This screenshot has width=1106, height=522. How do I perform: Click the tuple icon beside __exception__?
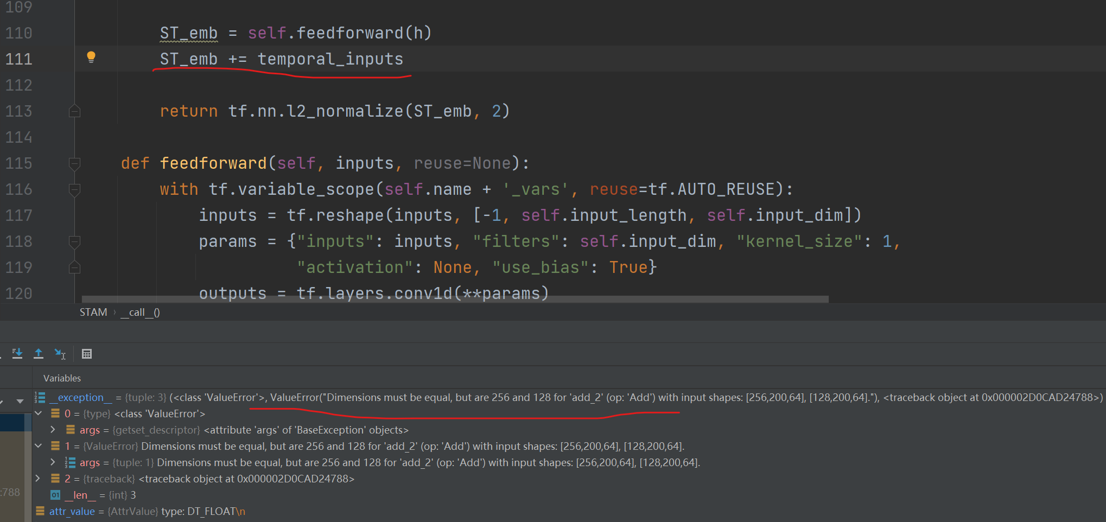40,397
